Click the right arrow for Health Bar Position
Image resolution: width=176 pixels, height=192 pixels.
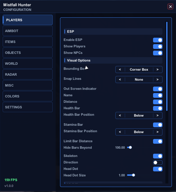coord(158,115)
